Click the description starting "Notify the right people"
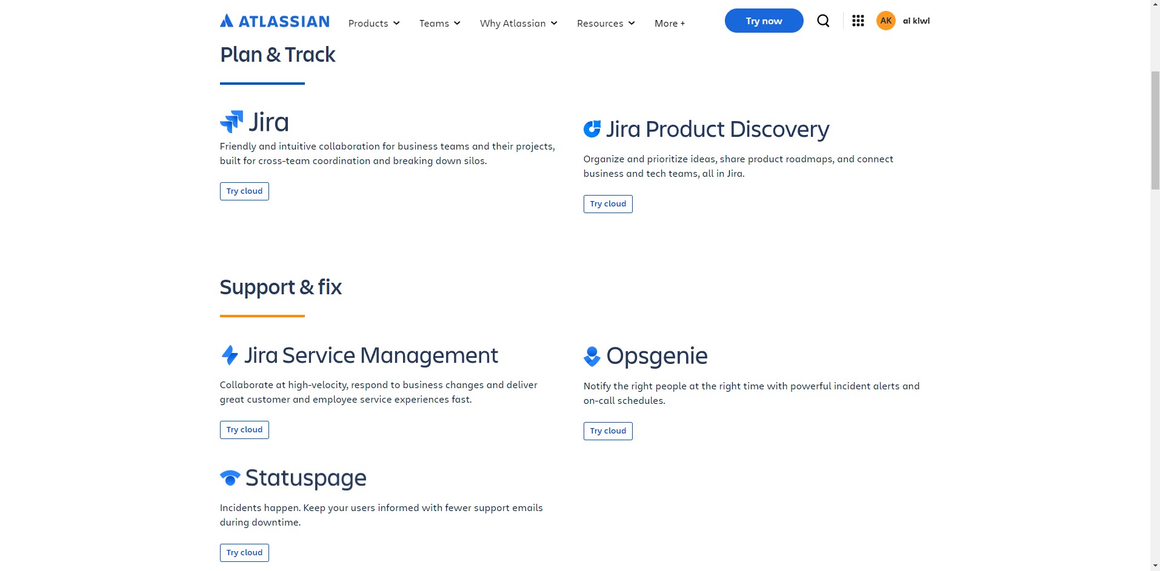 coord(752,394)
